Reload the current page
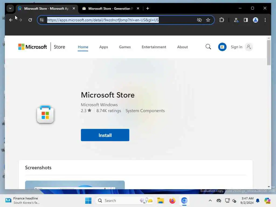Image resolution: width=276 pixels, height=207 pixels. (30, 20)
